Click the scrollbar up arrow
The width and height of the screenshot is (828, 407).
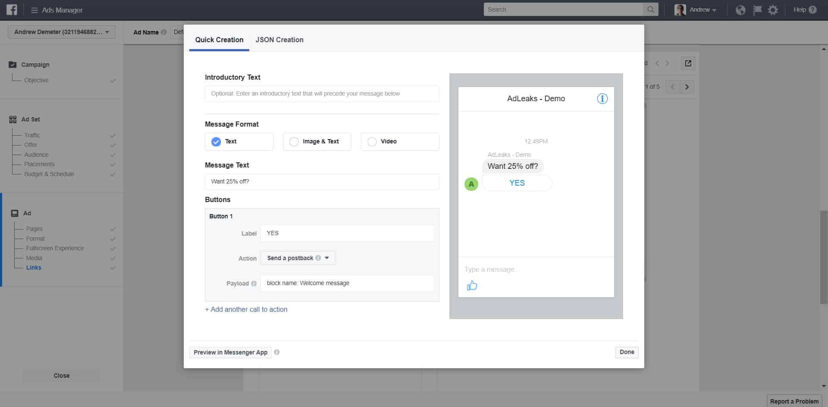pos(824,49)
